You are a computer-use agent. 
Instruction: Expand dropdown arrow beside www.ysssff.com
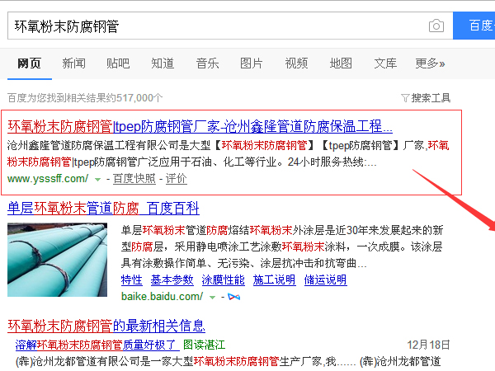click(x=97, y=179)
